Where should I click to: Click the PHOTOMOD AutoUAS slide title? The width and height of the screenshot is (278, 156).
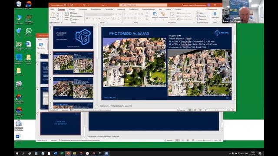[x=129, y=33]
